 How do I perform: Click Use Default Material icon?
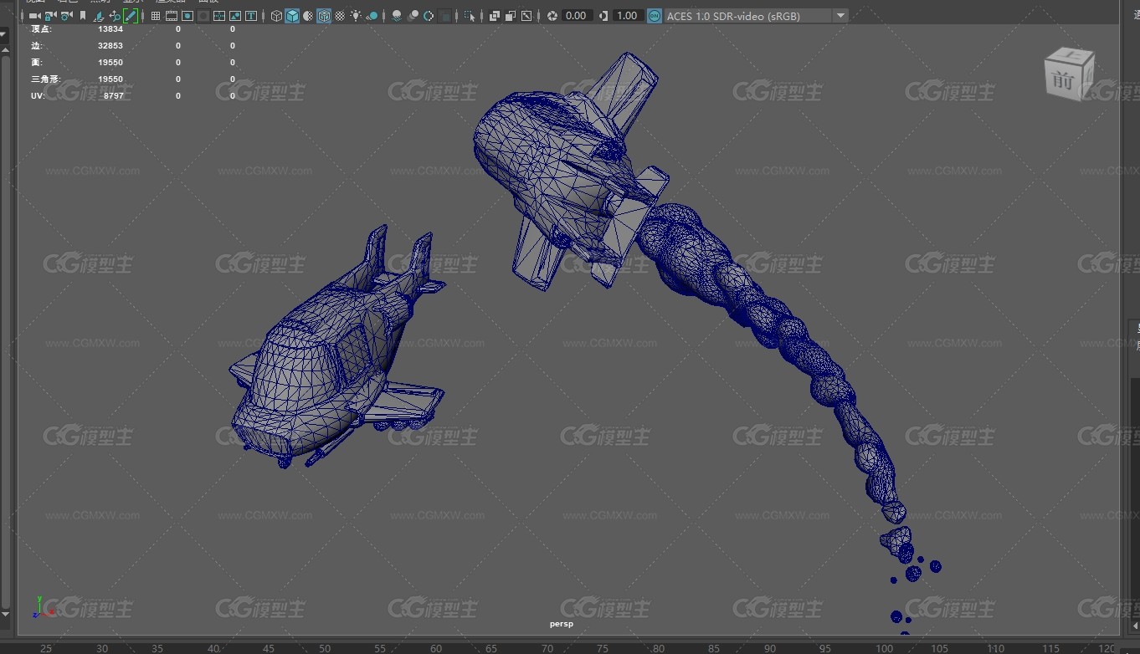(x=308, y=16)
